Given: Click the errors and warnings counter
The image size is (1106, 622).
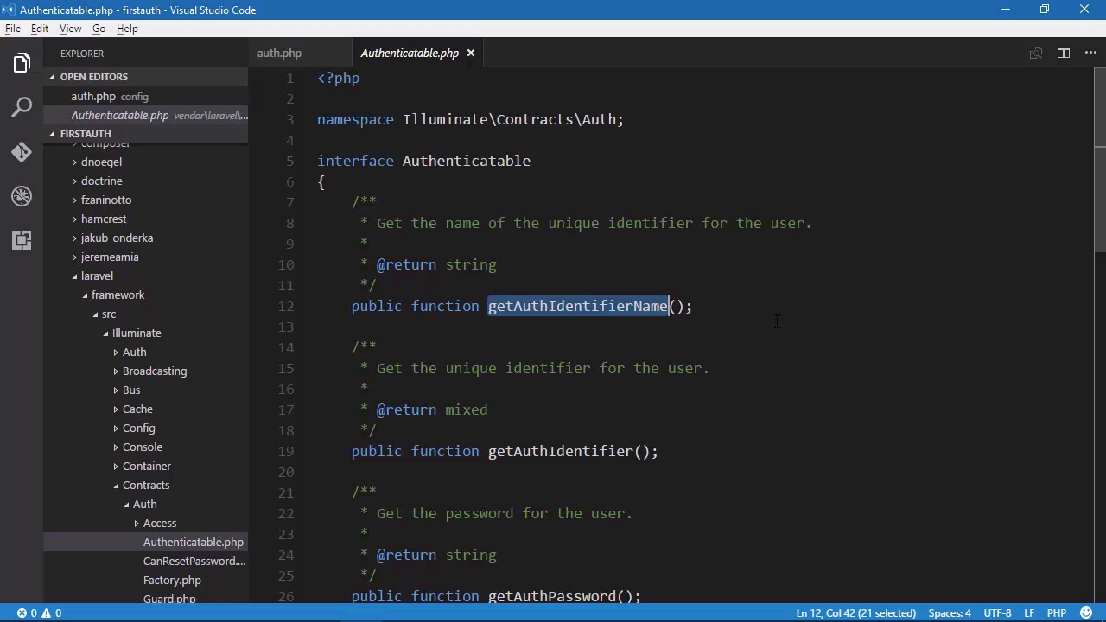Looking at the screenshot, I should pos(39,612).
